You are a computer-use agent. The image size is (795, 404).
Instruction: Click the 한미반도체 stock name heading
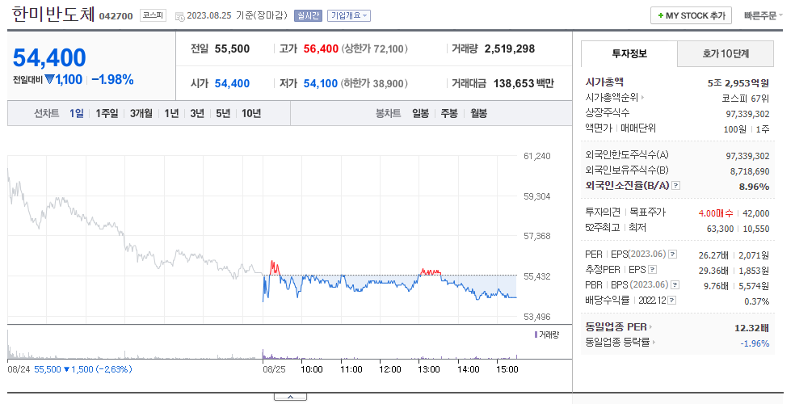[53, 15]
